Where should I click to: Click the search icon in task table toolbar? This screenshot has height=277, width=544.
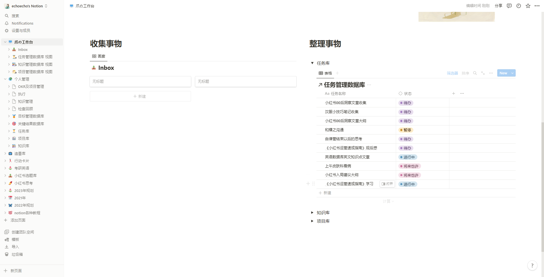[475, 73]
